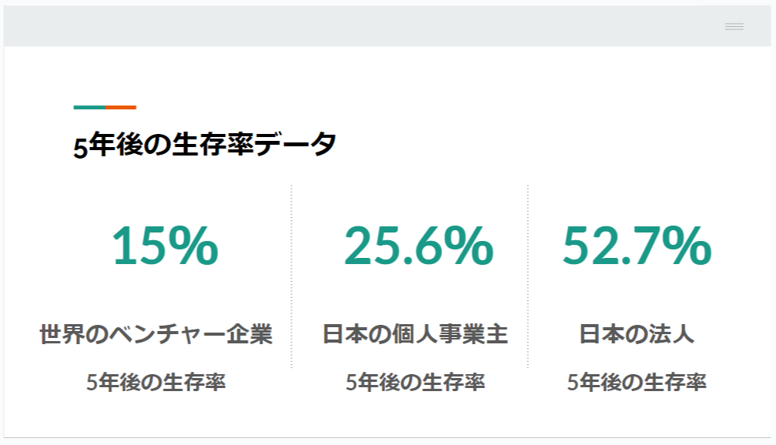This screenshot has height=445, width=776.
Task: Click the 日本の法人 label
Action: (637, 335)
